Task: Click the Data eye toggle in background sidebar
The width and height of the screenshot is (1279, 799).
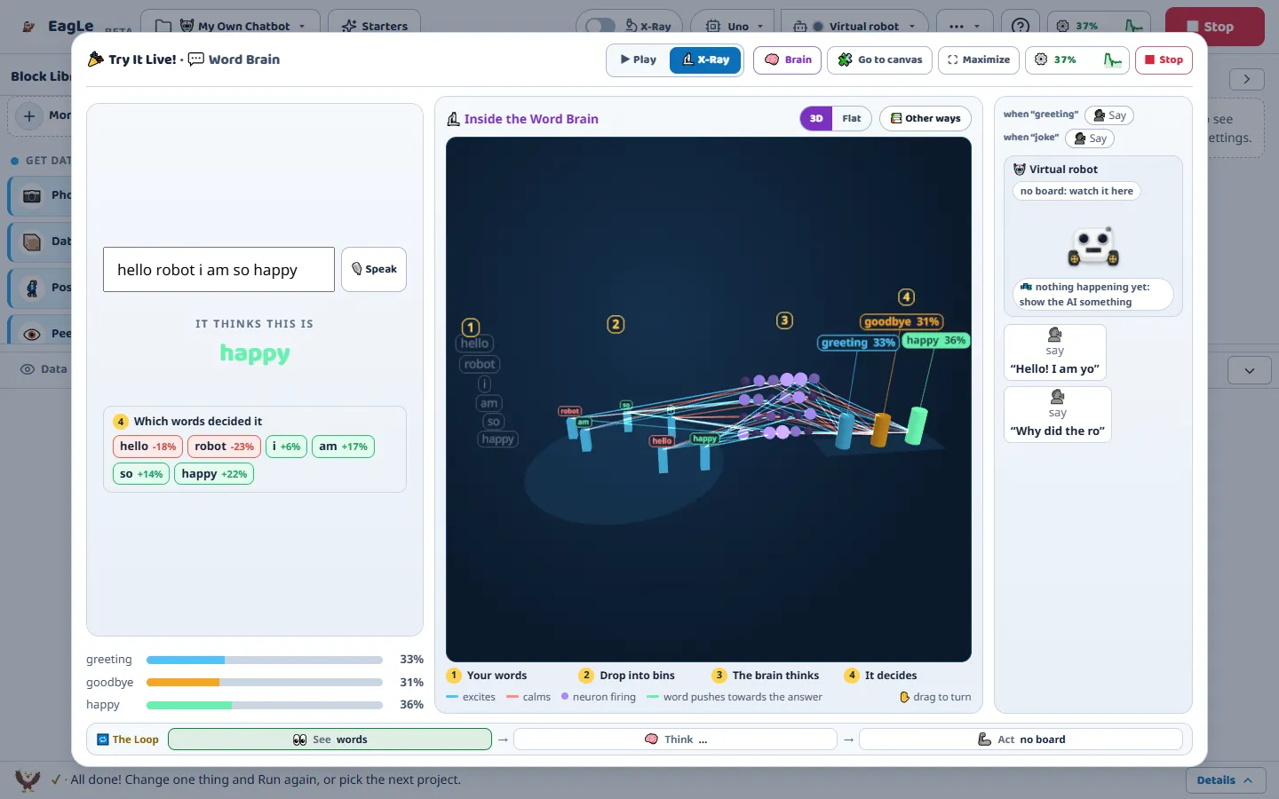Action: coord(28,369)
